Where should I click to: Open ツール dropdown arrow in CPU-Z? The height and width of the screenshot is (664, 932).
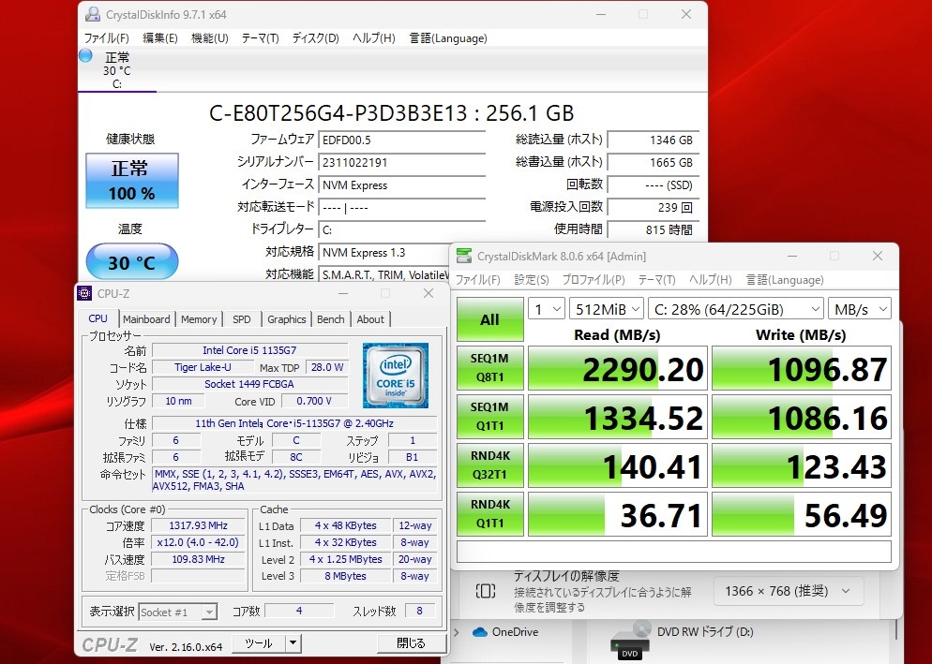(293, 643)
